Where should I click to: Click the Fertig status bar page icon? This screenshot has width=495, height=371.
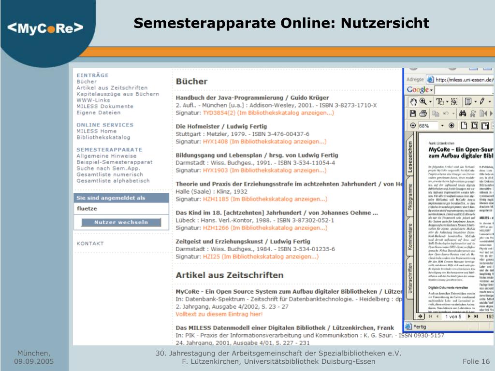tap(408, 327)
